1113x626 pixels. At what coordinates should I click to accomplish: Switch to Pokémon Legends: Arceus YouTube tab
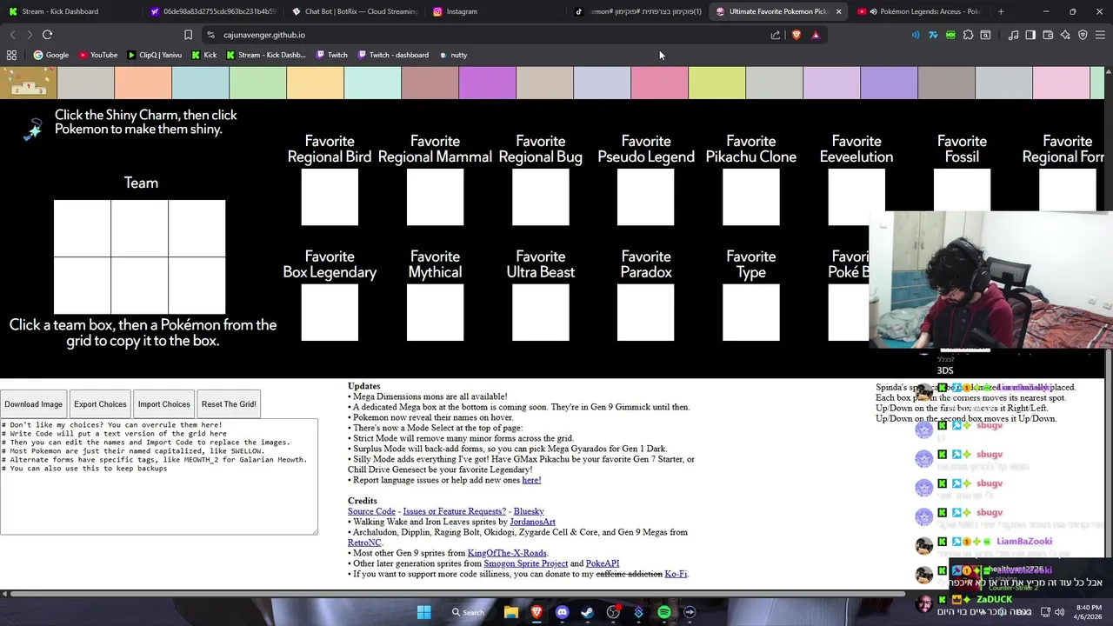coord(922,11)
